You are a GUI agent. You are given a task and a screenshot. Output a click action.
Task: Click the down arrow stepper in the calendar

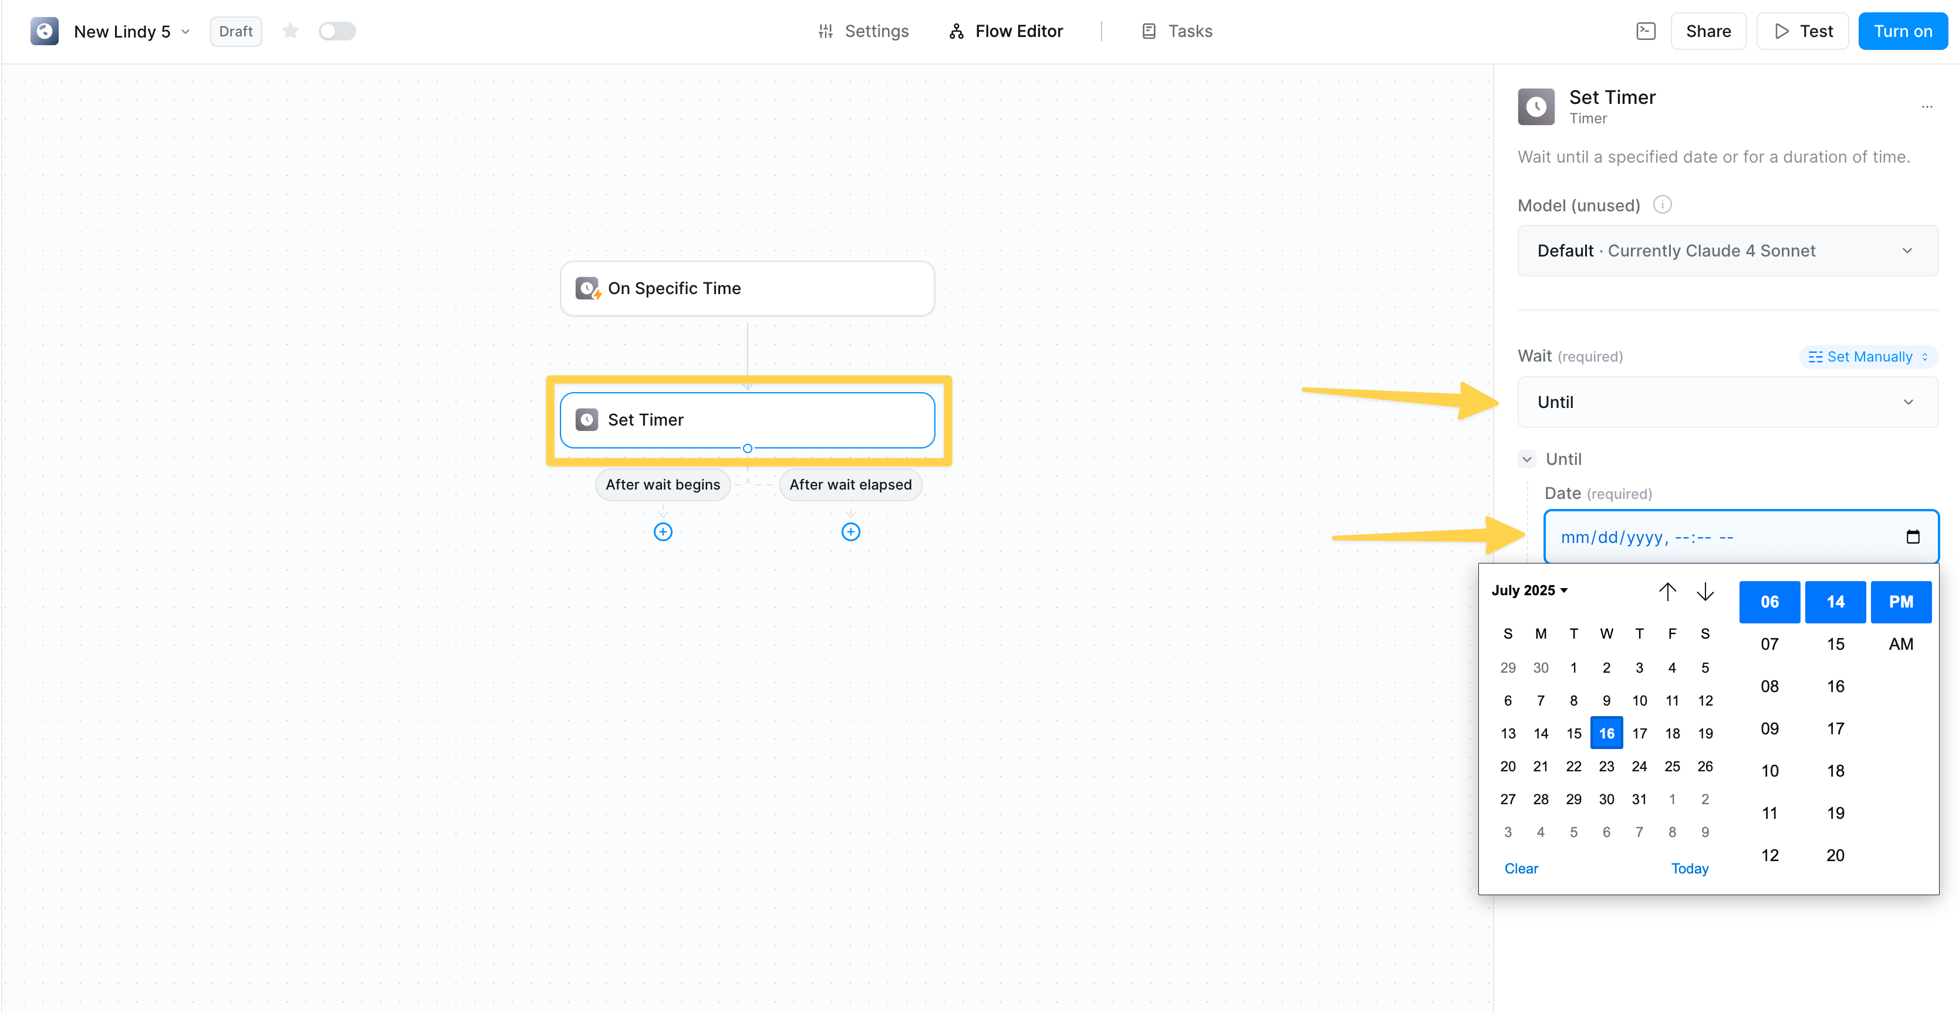[1705, 592]
